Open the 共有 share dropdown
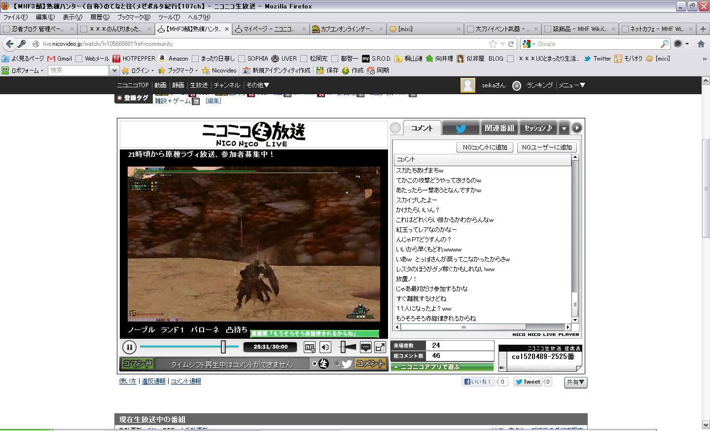Viewport: 710px width, 431px height. click(x=575, y=382)
